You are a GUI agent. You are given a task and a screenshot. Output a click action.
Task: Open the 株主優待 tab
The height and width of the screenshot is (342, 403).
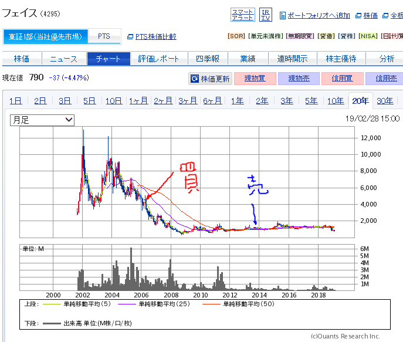point(341,59)
